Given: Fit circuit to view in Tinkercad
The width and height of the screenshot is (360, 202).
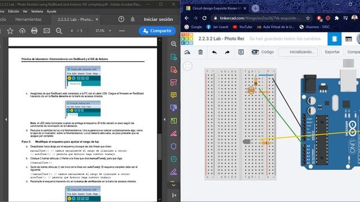Looking at the screenshot, I should (187, 66).
